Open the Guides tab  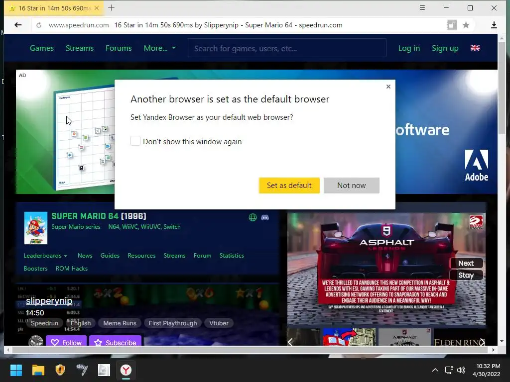click(x=110, y=256)
